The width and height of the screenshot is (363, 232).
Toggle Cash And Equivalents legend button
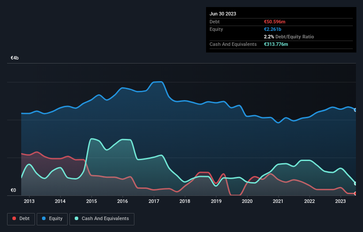coord(102,219)
